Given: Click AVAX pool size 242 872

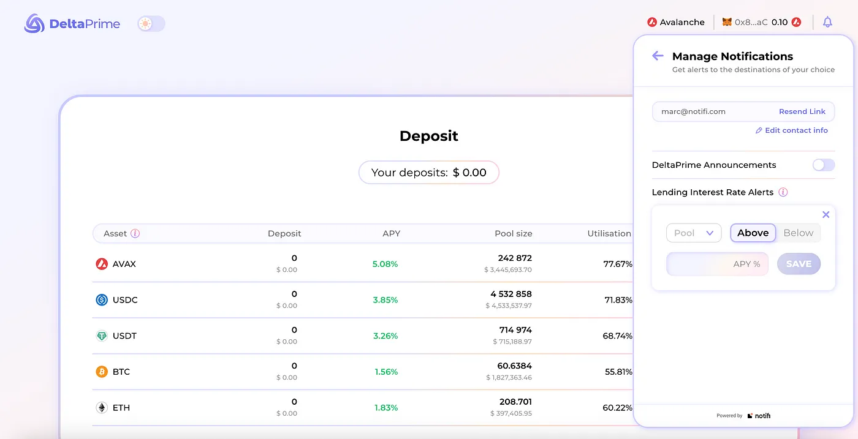Looking at the screenshot, I should [x=515, y=258].
